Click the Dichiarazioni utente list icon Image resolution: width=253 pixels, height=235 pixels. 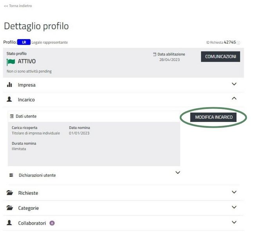[x=11, y=175]
